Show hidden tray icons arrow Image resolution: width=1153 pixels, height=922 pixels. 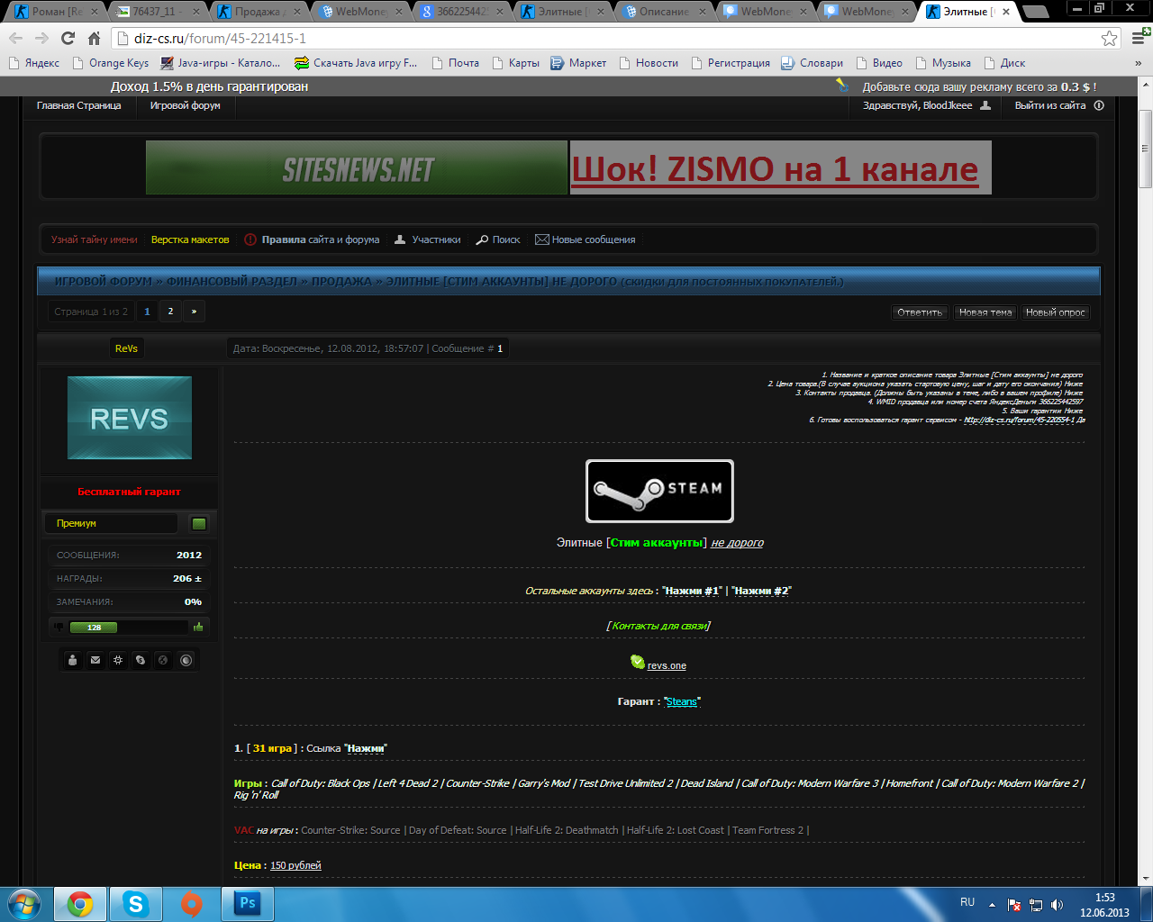992,904
